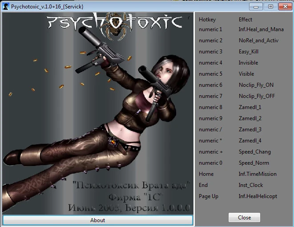Click the 'NoRel_and_Activ' effect text

click(258, 41)
